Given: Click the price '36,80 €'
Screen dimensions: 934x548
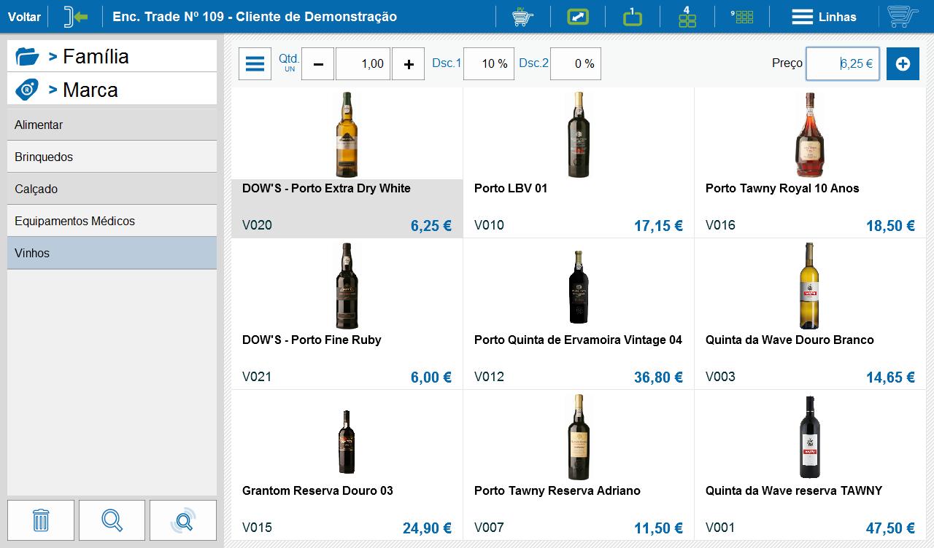Looking at the screenshot, I should point(658,377).
